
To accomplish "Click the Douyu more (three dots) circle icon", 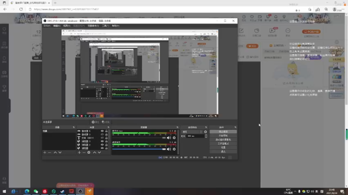I will (x=288, y=31).
